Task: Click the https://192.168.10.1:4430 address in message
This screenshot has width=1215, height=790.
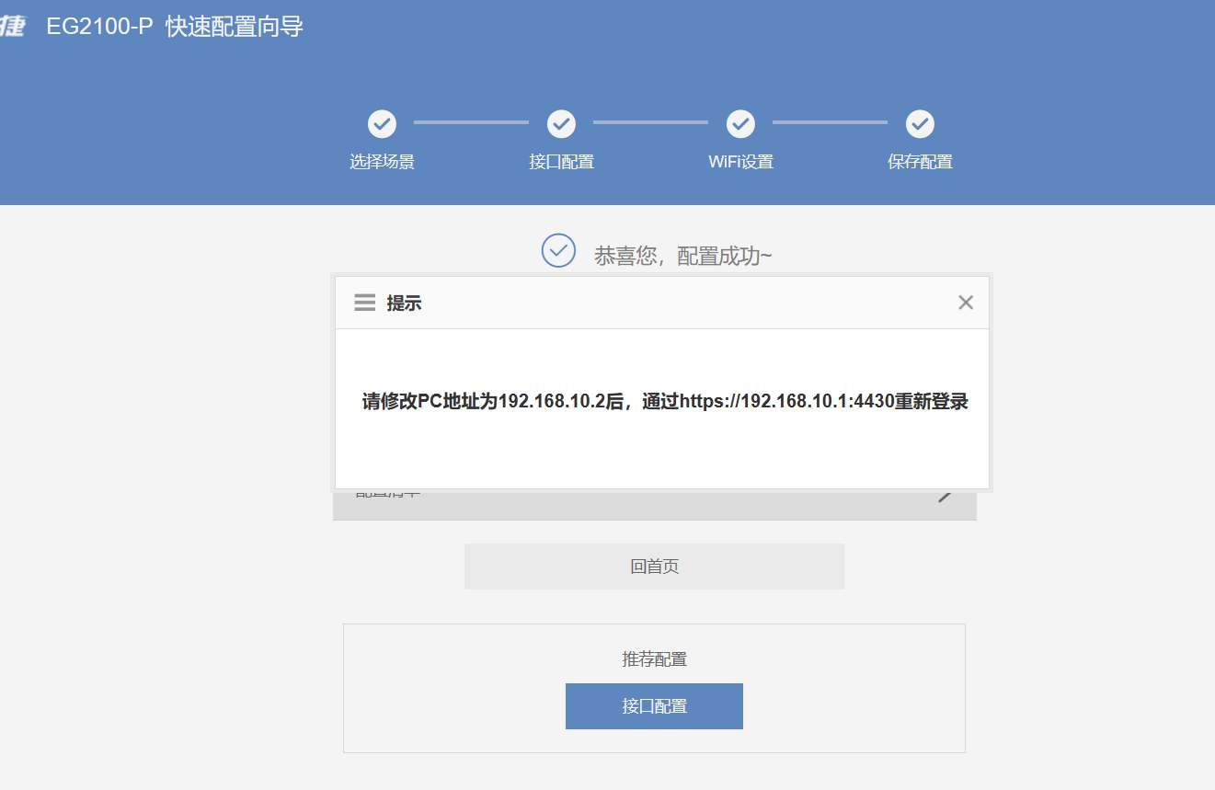Action: coord(786,402)
